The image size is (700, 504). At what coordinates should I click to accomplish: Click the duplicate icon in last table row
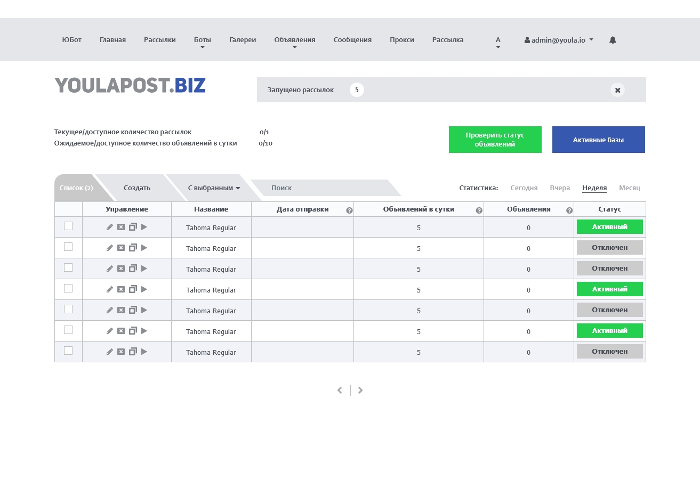(x=133, y=352)
